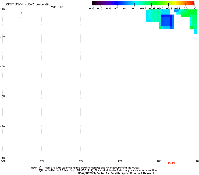Click the -1 color scale label

[133, 9]
